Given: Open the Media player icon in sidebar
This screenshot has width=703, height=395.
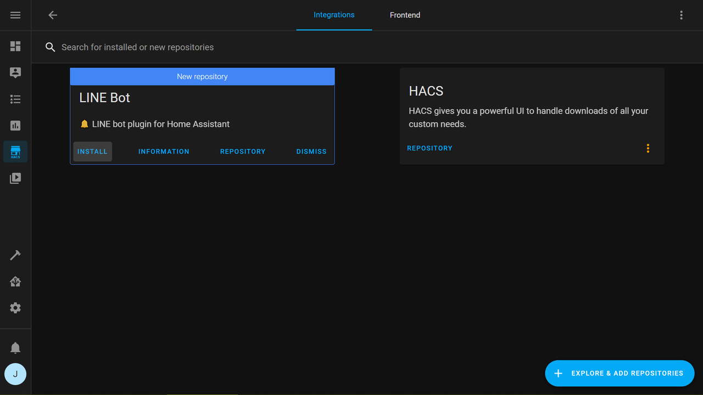Looking at the screenshot, I should [15, 178].
